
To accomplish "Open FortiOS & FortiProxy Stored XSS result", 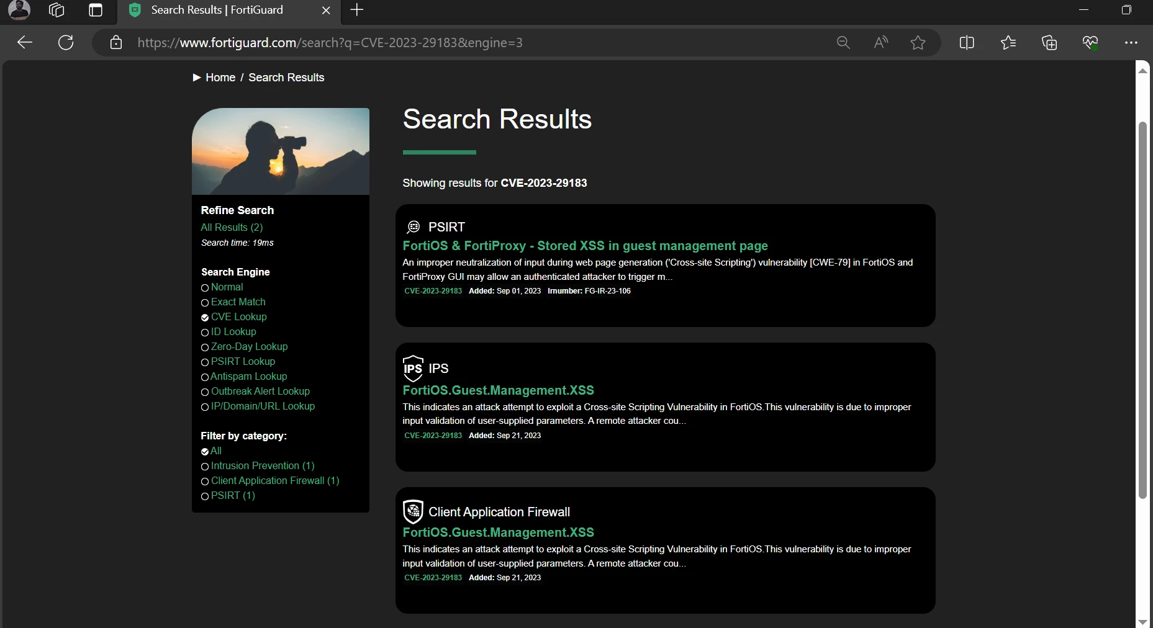I will [x=586, y=246].
